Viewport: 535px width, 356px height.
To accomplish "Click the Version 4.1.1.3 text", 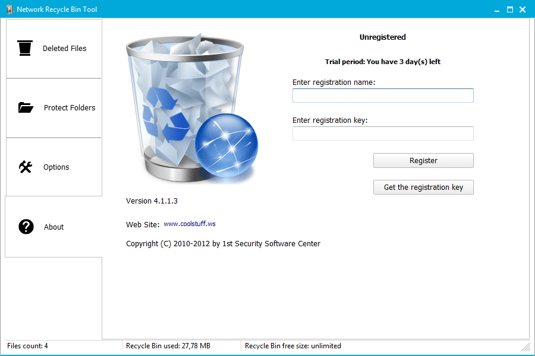I will [x=152, y=201].
